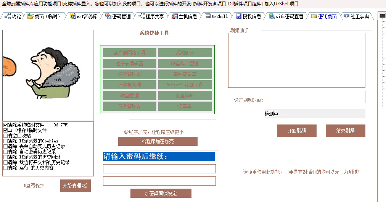Toggle the U盘写保护 checkbox
The height and width of the screenshot is (202, 386).
pos(21,186)
